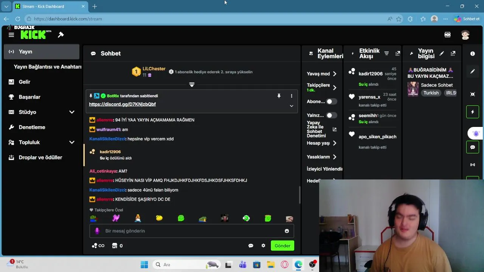Viewport: 484px width, 272px height.
Task: Expand the Stüdyo sidebar section
Action: 72,112
